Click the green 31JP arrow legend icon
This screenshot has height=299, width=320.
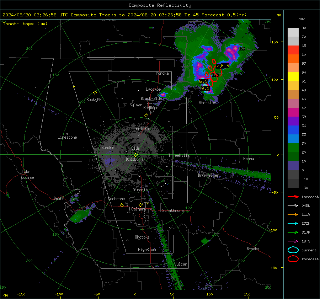pos(293,232)
